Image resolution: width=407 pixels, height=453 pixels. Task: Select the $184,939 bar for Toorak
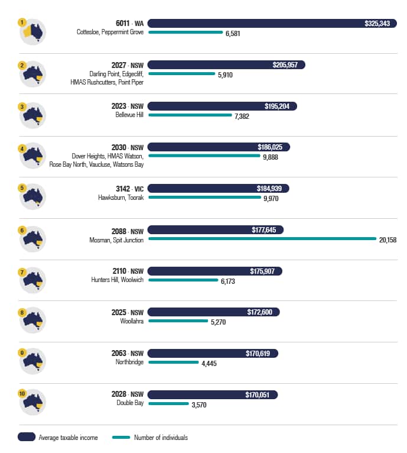(x=218, y=189)
